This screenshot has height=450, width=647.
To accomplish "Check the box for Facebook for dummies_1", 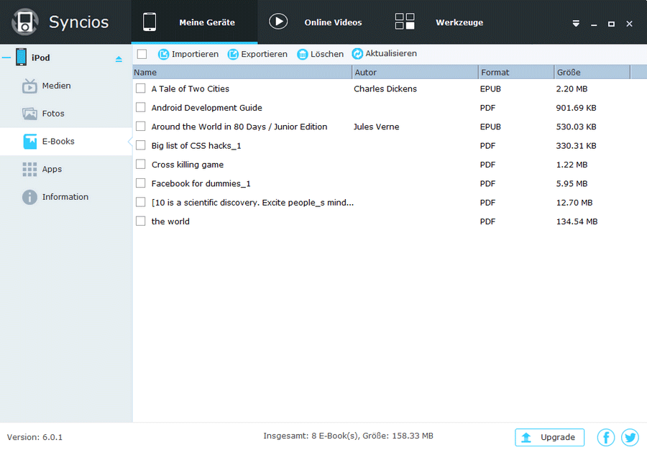I will [x=141, y=183].
